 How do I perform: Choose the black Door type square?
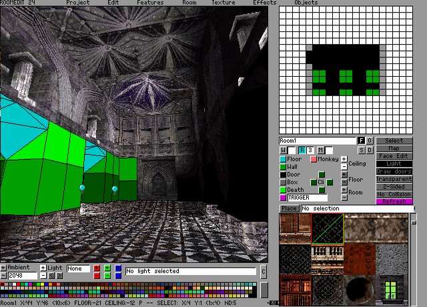[x=283, y=175]
